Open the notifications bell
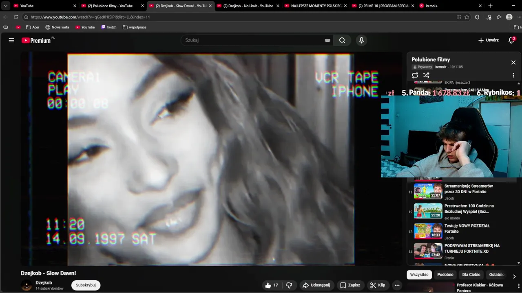Screen dimensions: 522x293 511,40
